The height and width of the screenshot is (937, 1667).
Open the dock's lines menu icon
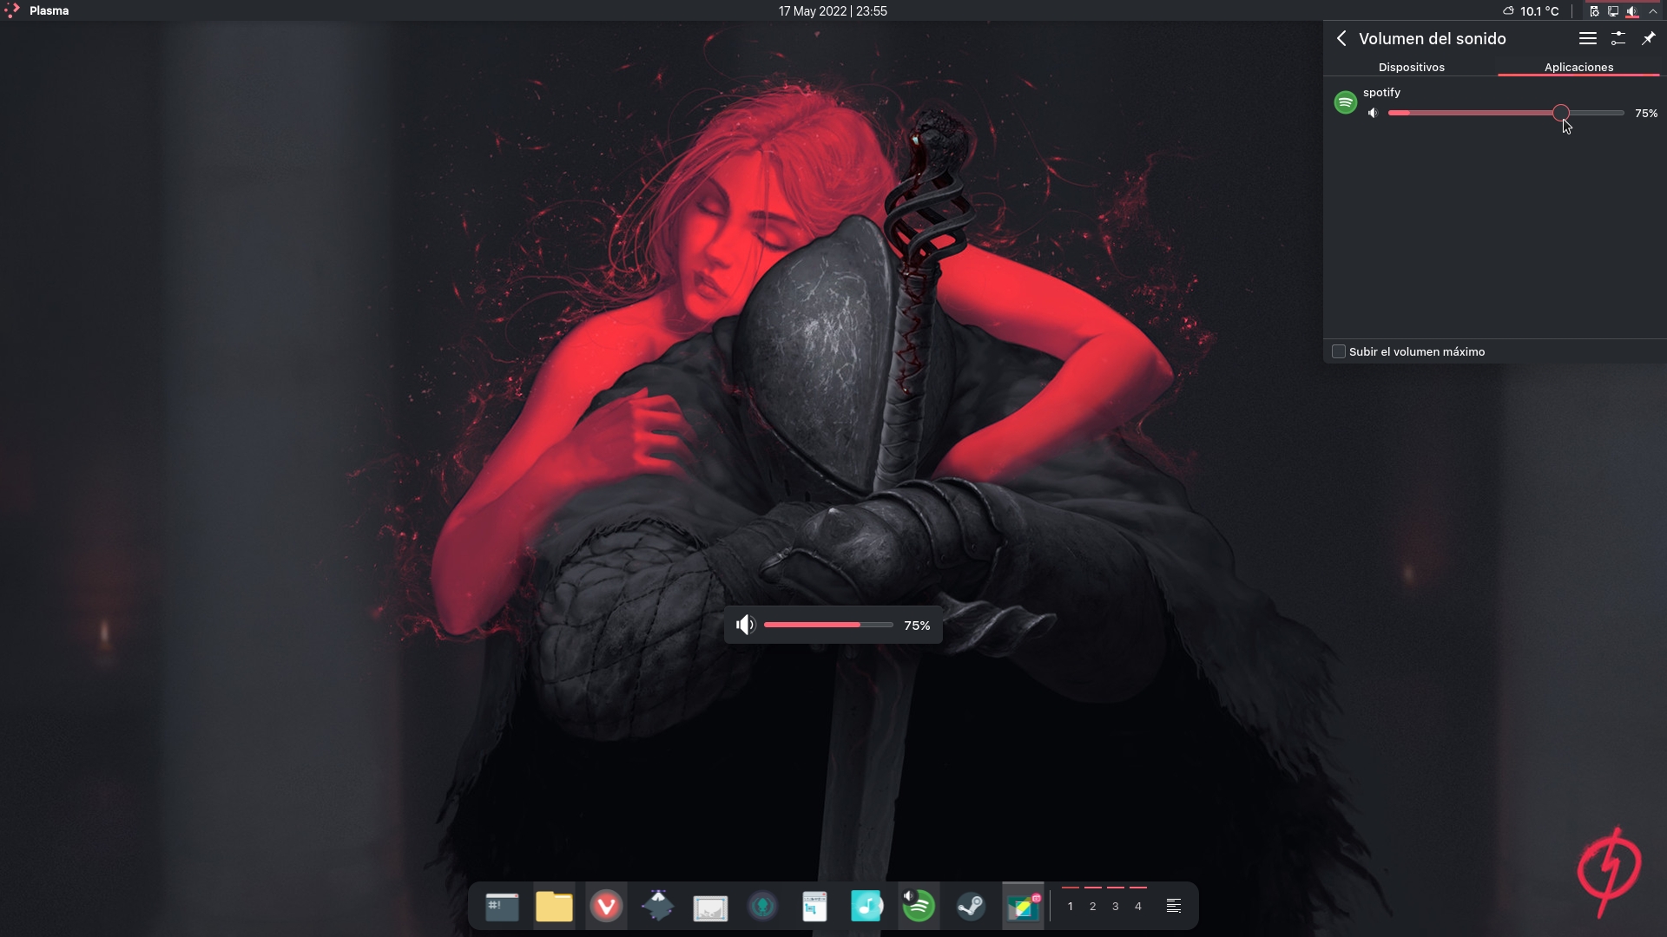pyautogui.click(x=1174, y=906)
